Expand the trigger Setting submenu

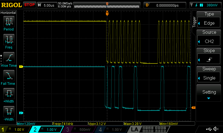[x=209, y=93]
